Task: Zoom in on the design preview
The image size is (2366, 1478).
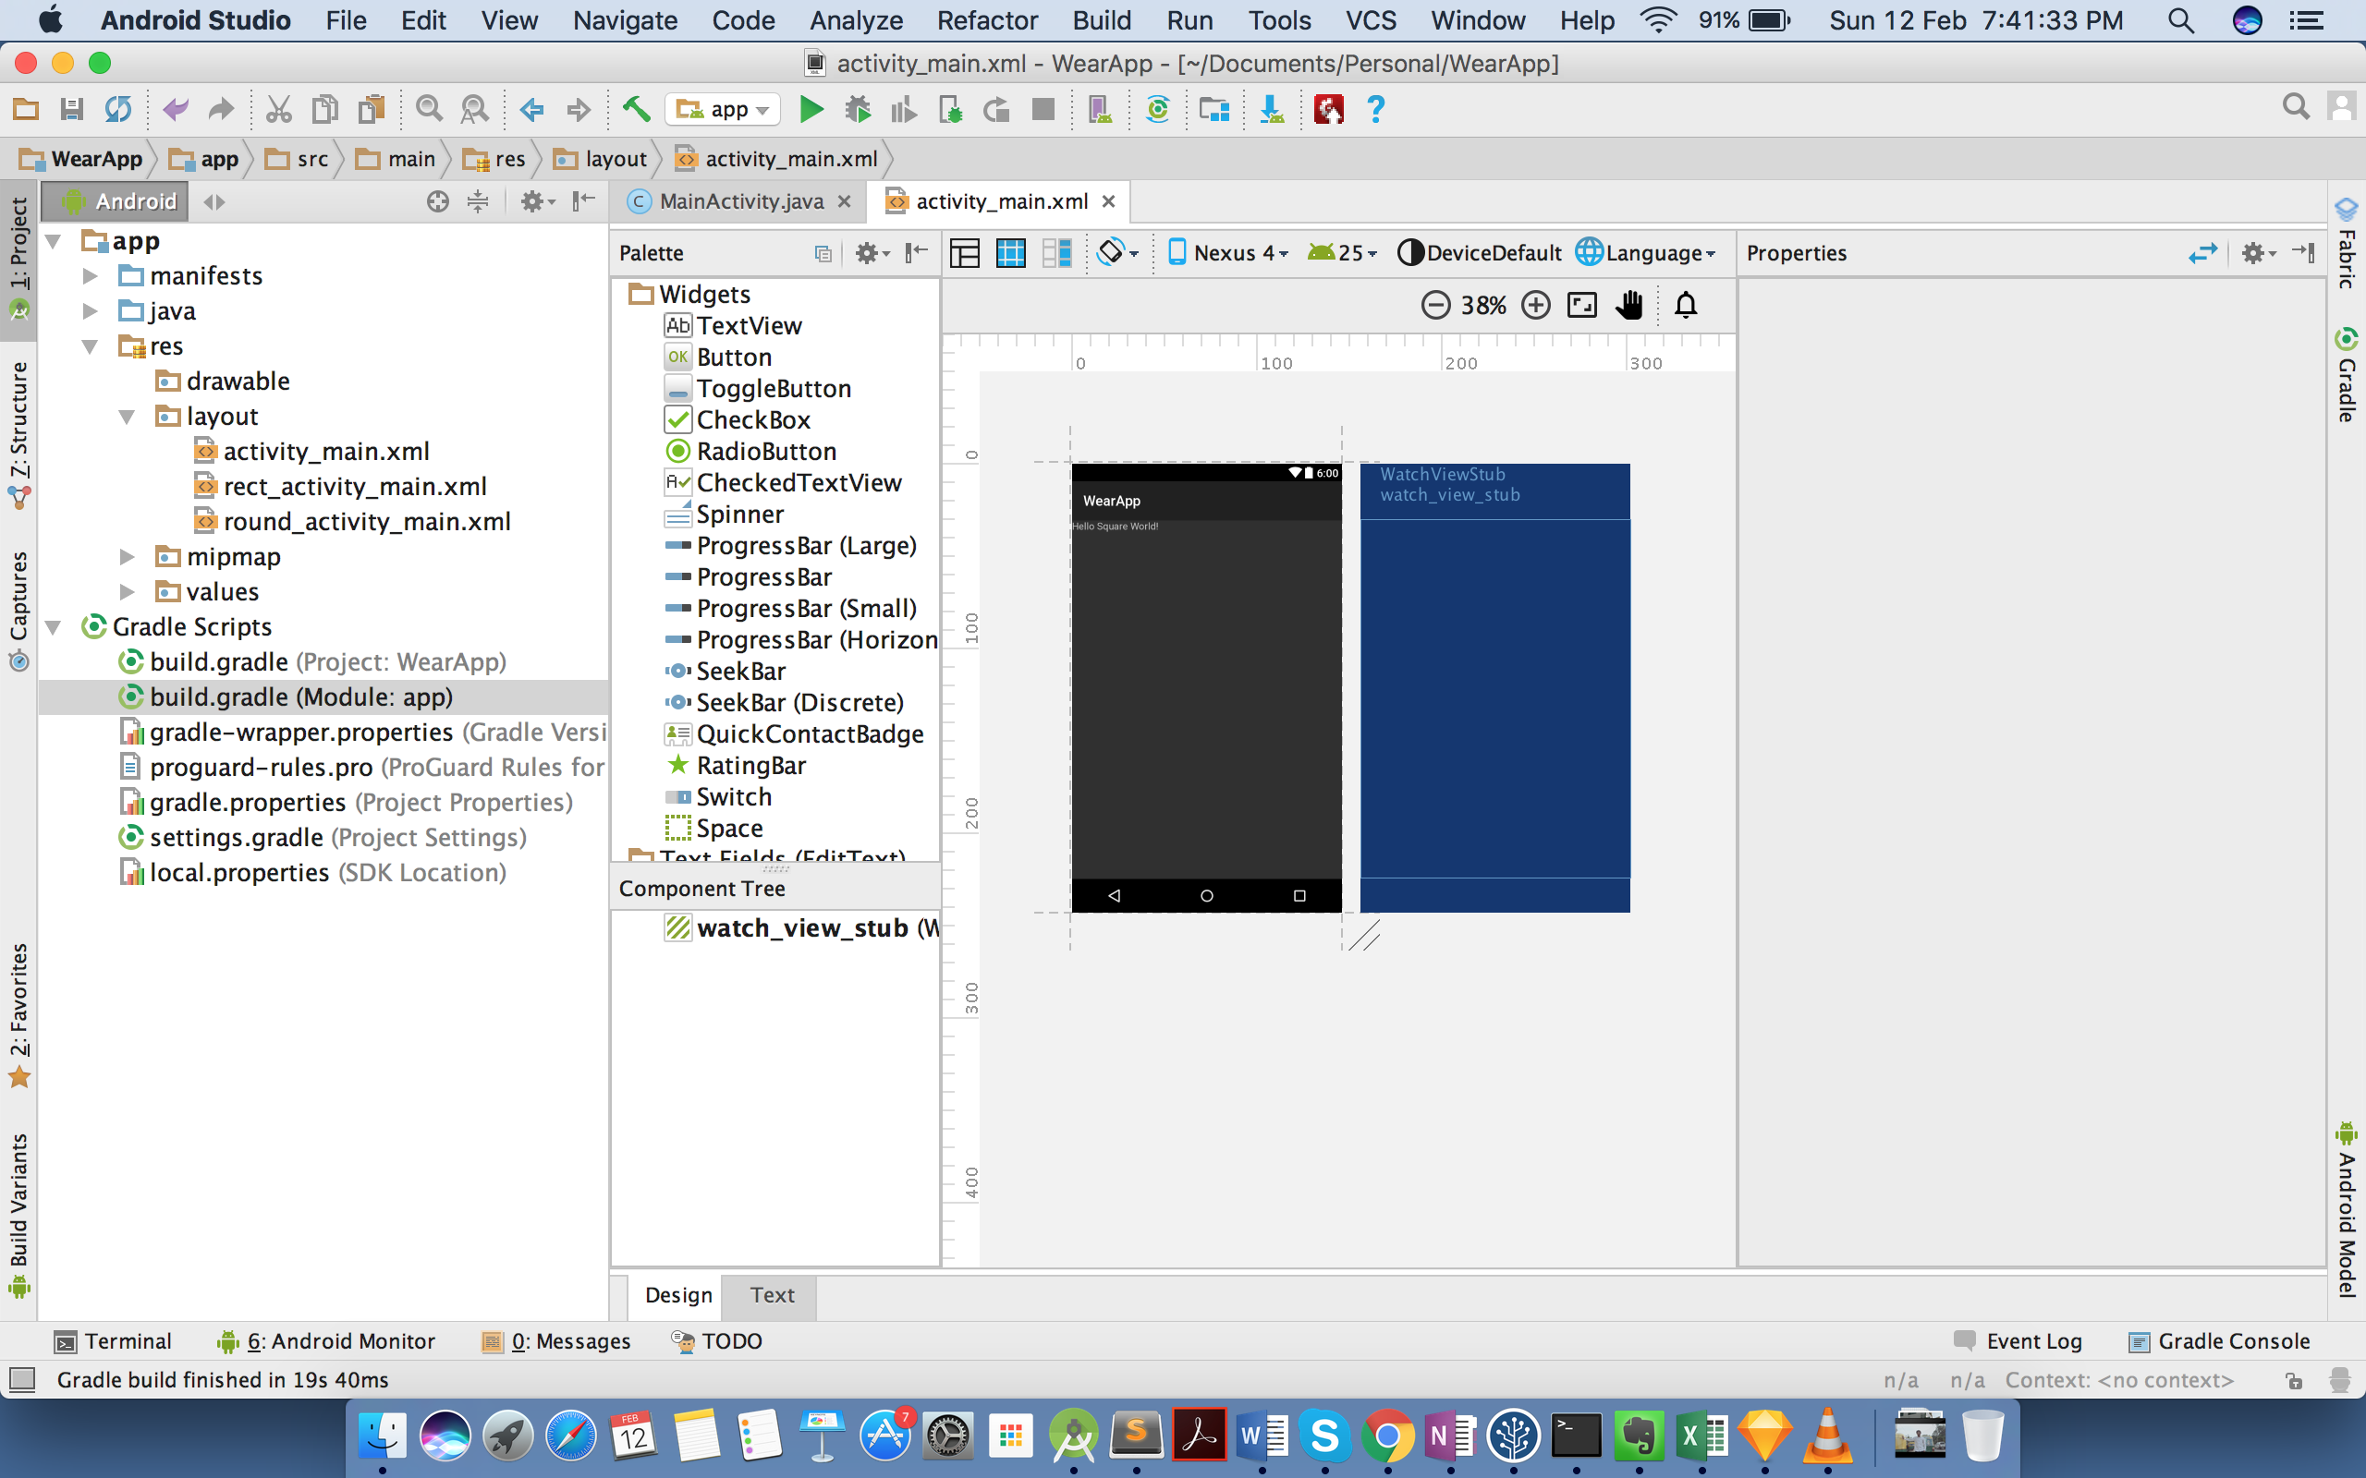Action: coord(1536,306)
